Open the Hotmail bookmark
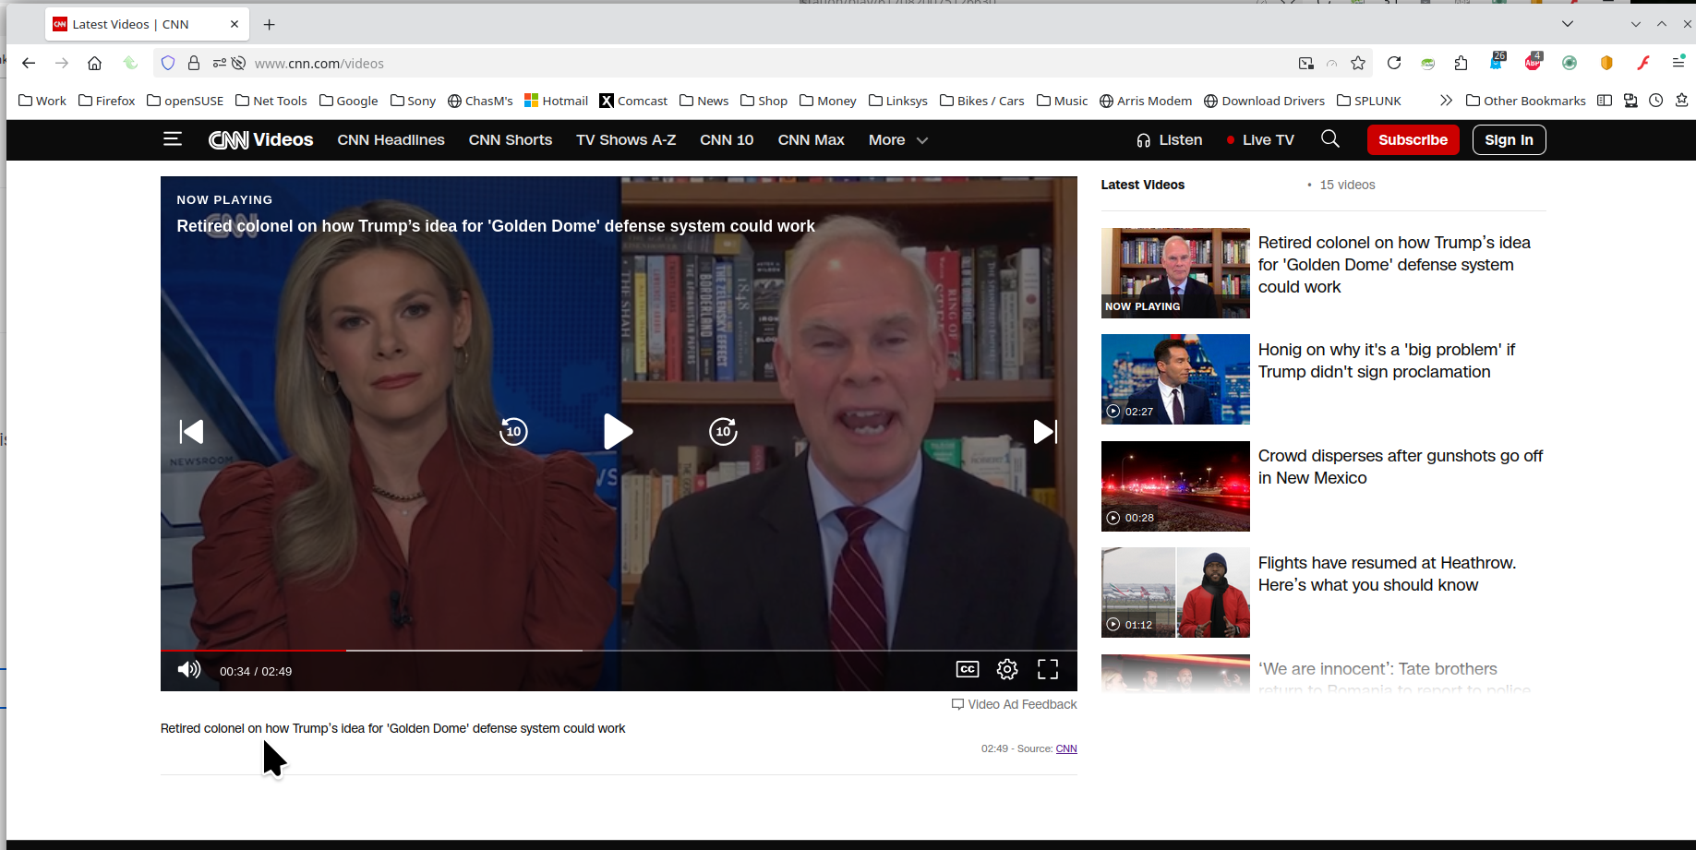The image size is (1696, 850). (x=557, y=101)
